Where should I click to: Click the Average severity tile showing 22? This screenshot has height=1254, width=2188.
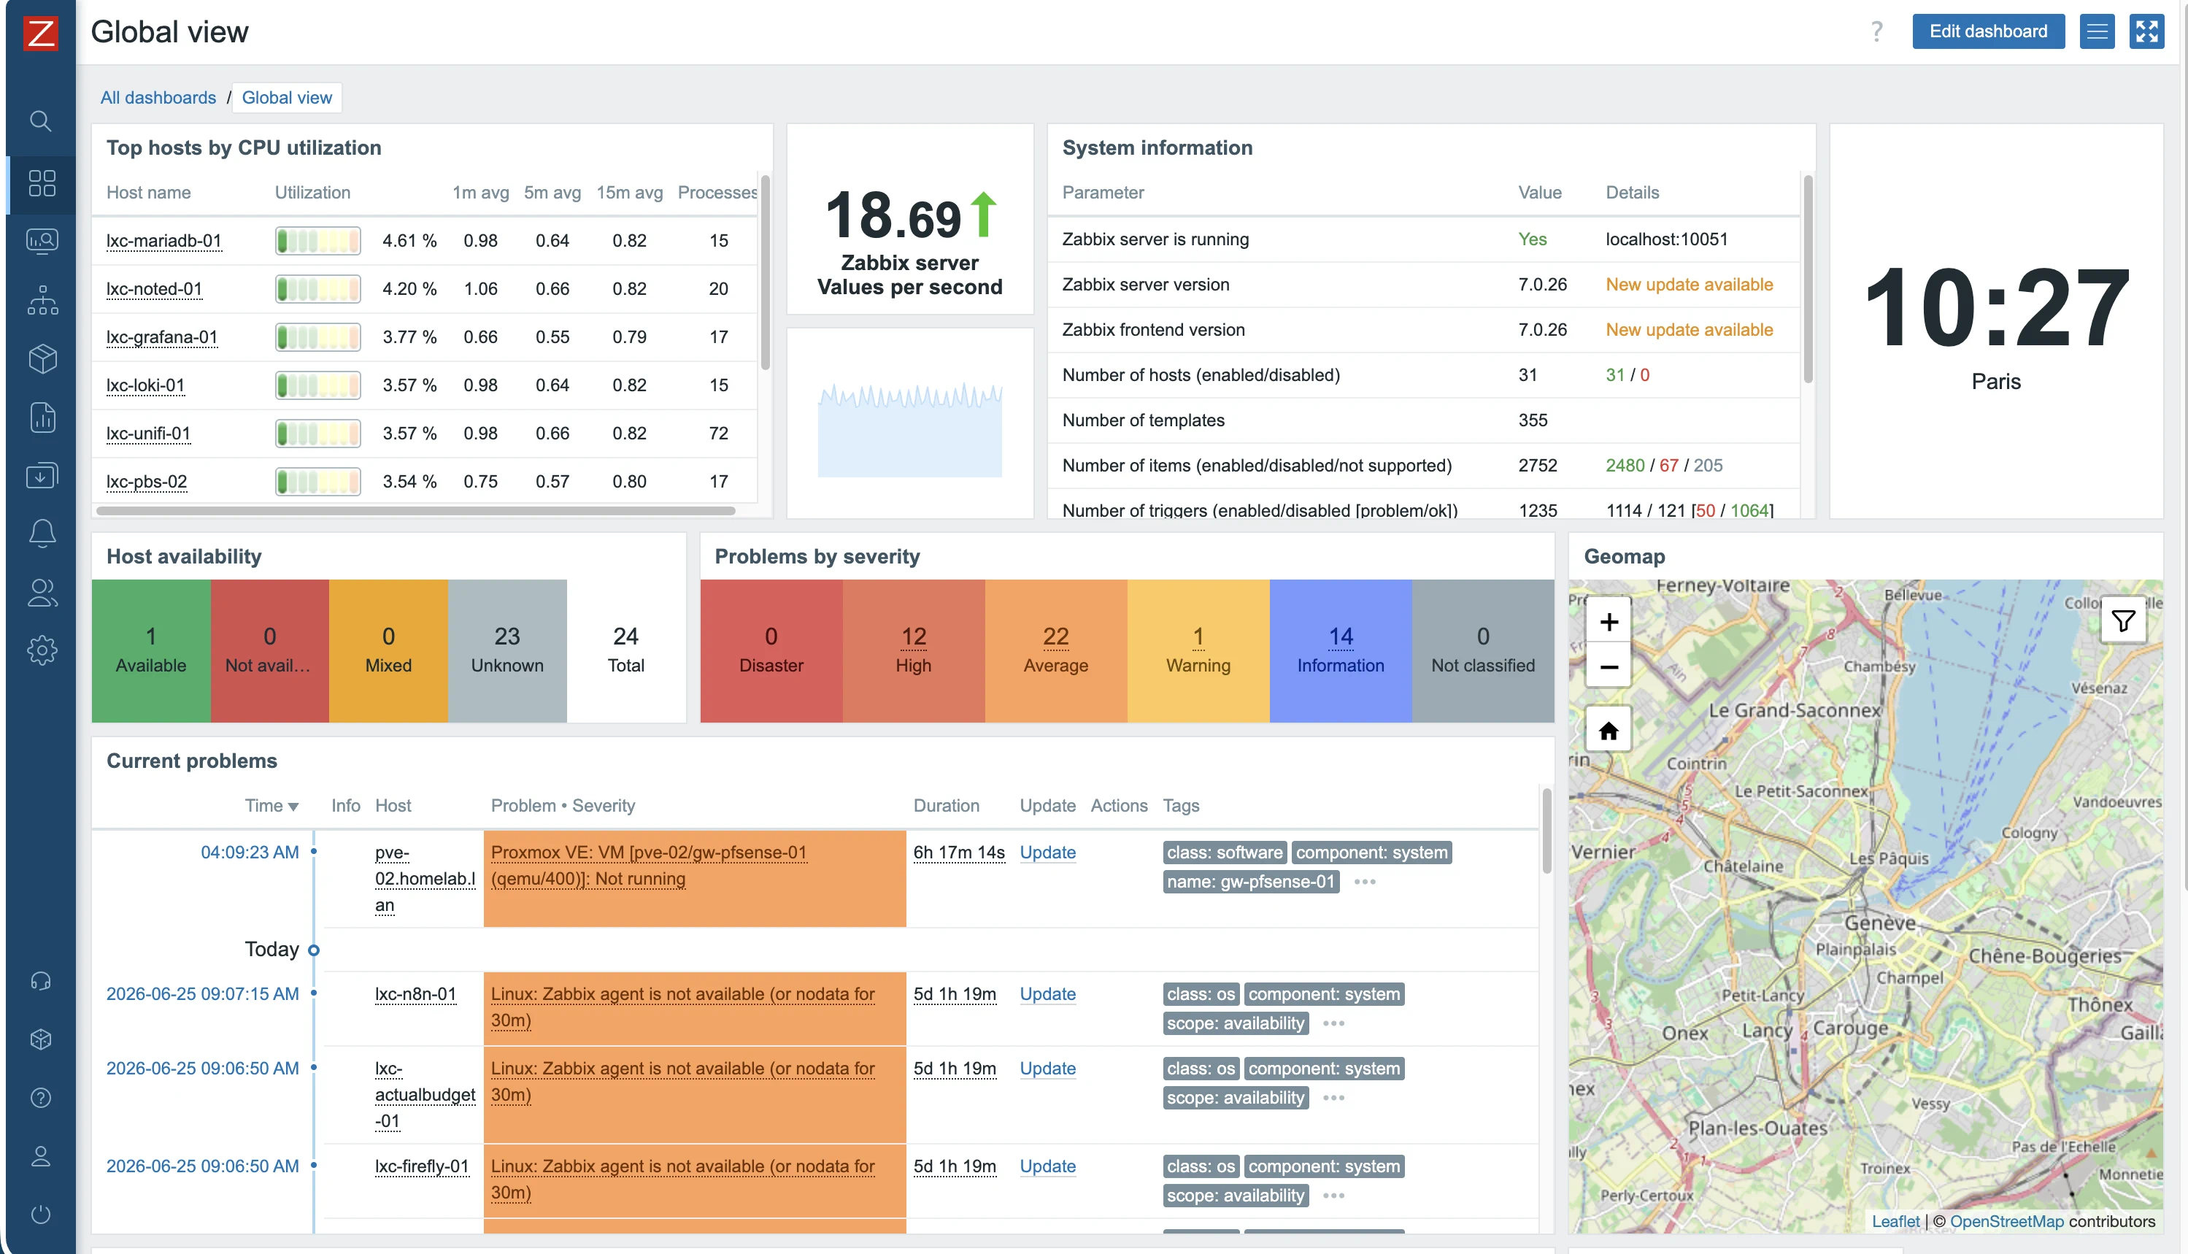pos(1055,650)
